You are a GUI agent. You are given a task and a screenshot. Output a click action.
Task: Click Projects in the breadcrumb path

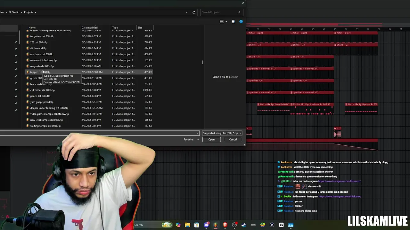pyautogui.click(x=29, y=12)
